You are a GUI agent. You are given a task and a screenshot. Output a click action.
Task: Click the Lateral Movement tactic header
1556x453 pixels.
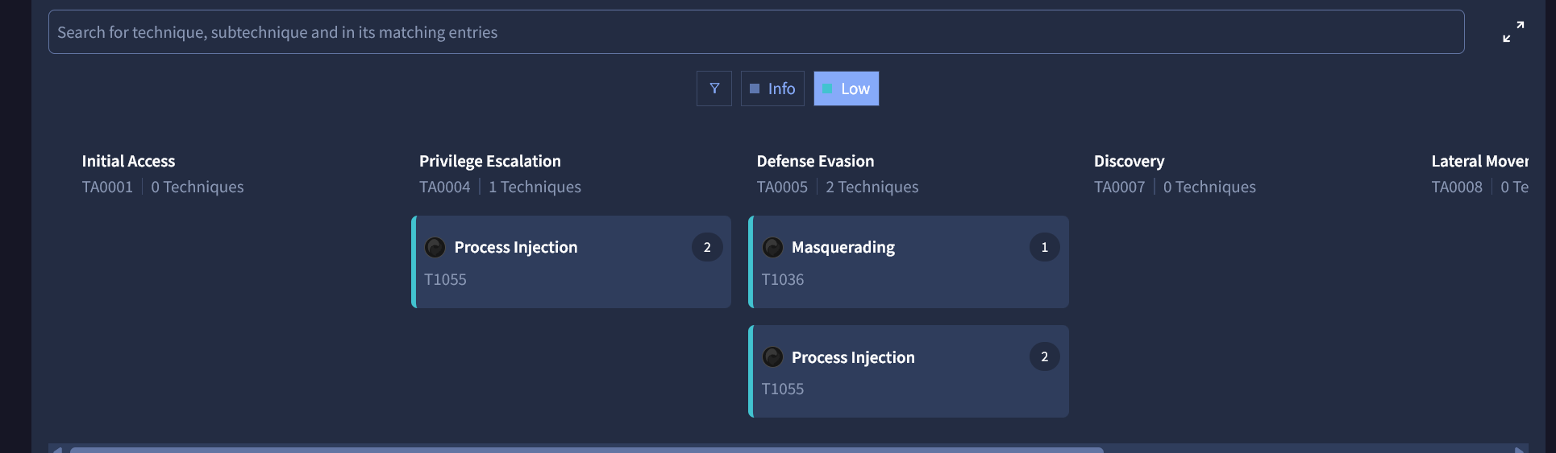pyautogui.click(x=1479, y=161)
